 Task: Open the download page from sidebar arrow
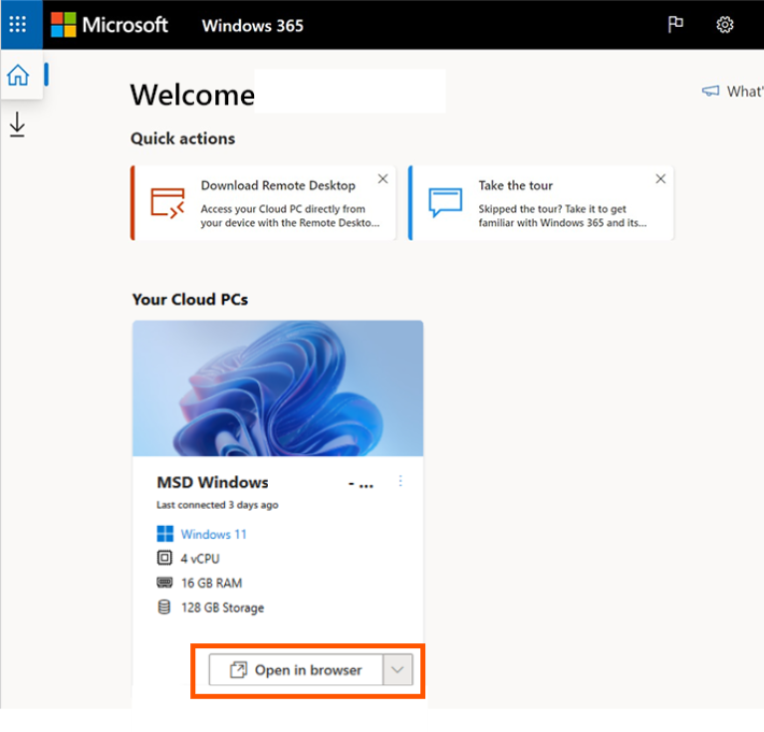tap(18, 124)
